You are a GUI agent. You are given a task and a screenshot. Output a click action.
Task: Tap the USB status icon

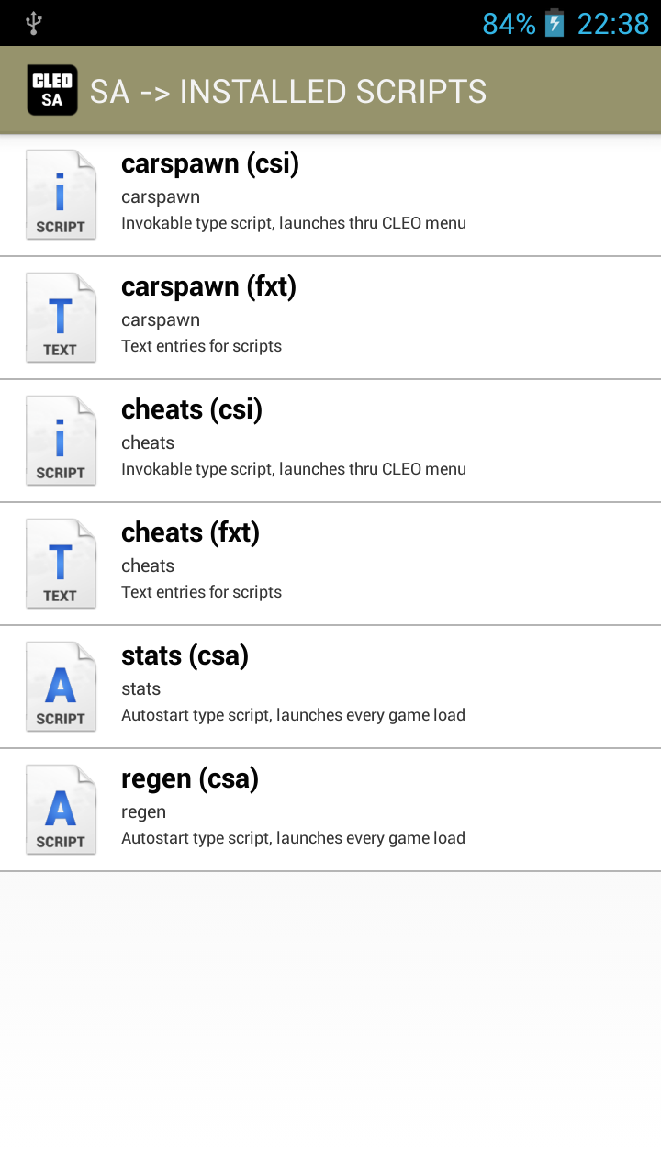click(34, 23)
